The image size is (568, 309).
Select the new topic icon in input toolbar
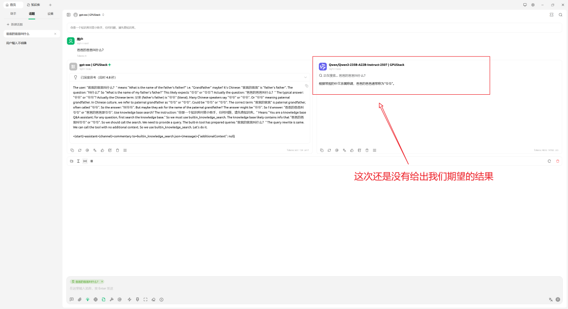72,300
